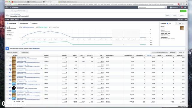Click the Cost per Result chart link
The image size is (192, 108).
point(43,27)
